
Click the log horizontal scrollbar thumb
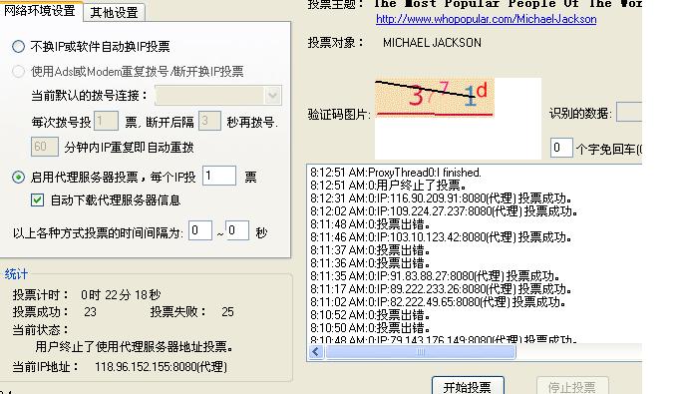pos(421,352)
